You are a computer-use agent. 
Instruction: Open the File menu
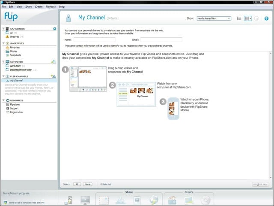(x=3, y=7)
